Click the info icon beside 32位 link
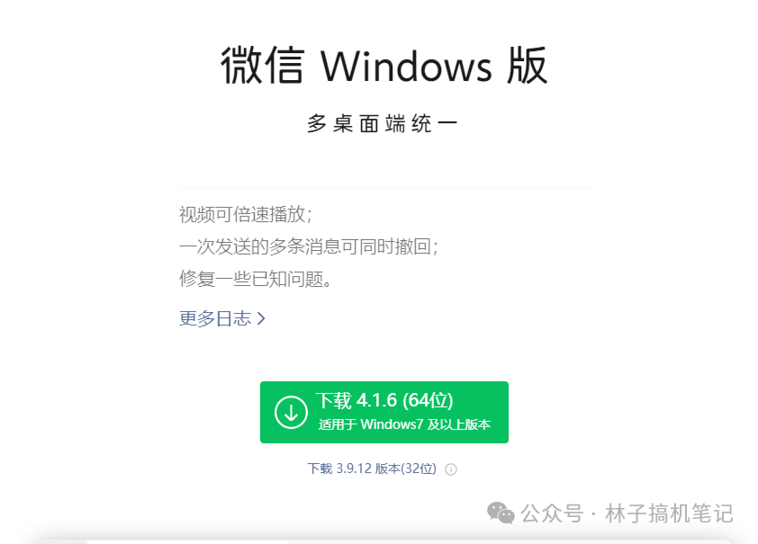This screenshot has width=758, height=544. pyautogui.click(x=450, y=469)
